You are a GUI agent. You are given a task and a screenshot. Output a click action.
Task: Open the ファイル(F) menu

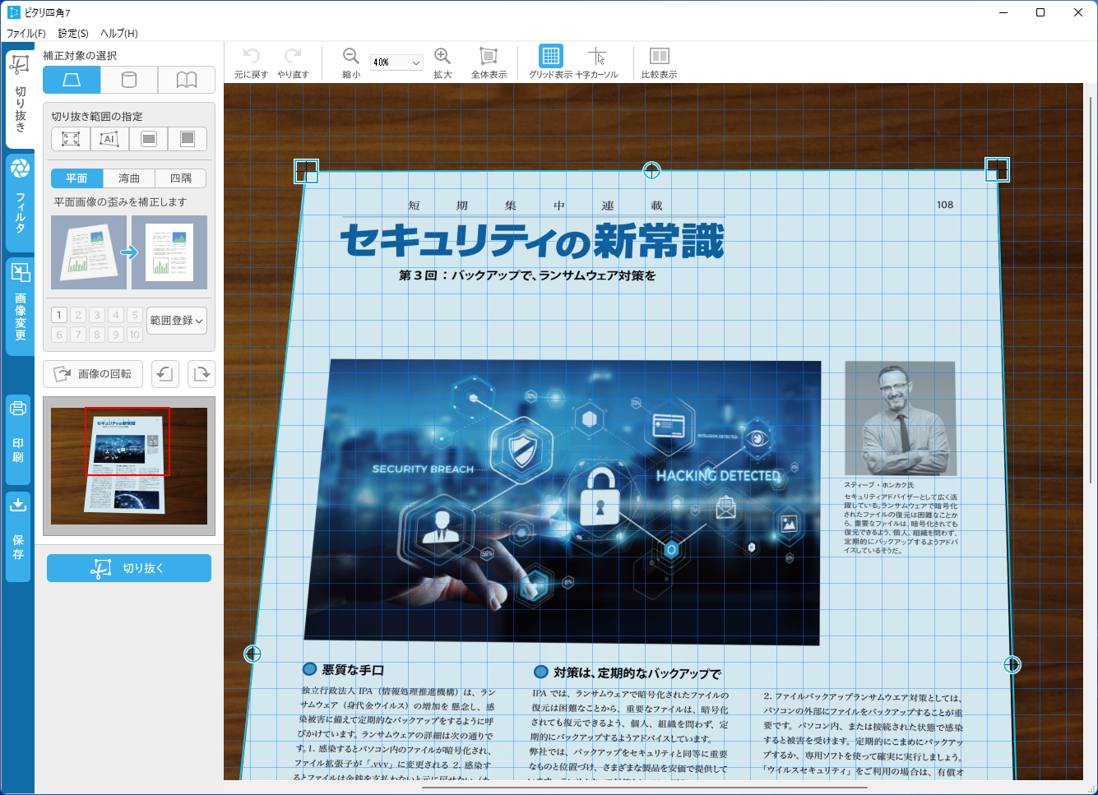tap(25, 34)
